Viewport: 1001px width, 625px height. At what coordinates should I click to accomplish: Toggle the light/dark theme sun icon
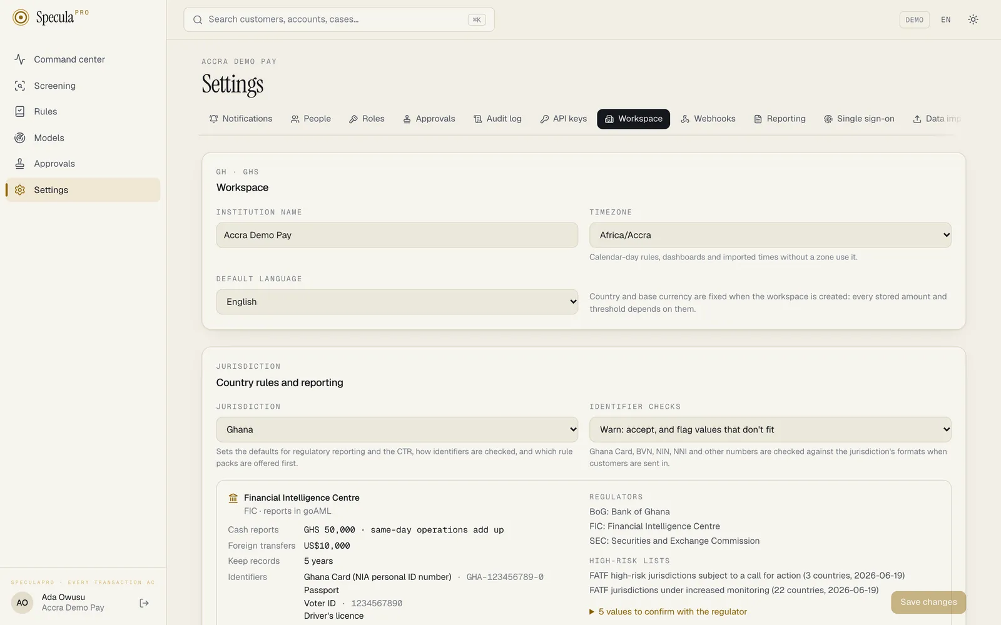click(973, 19)
